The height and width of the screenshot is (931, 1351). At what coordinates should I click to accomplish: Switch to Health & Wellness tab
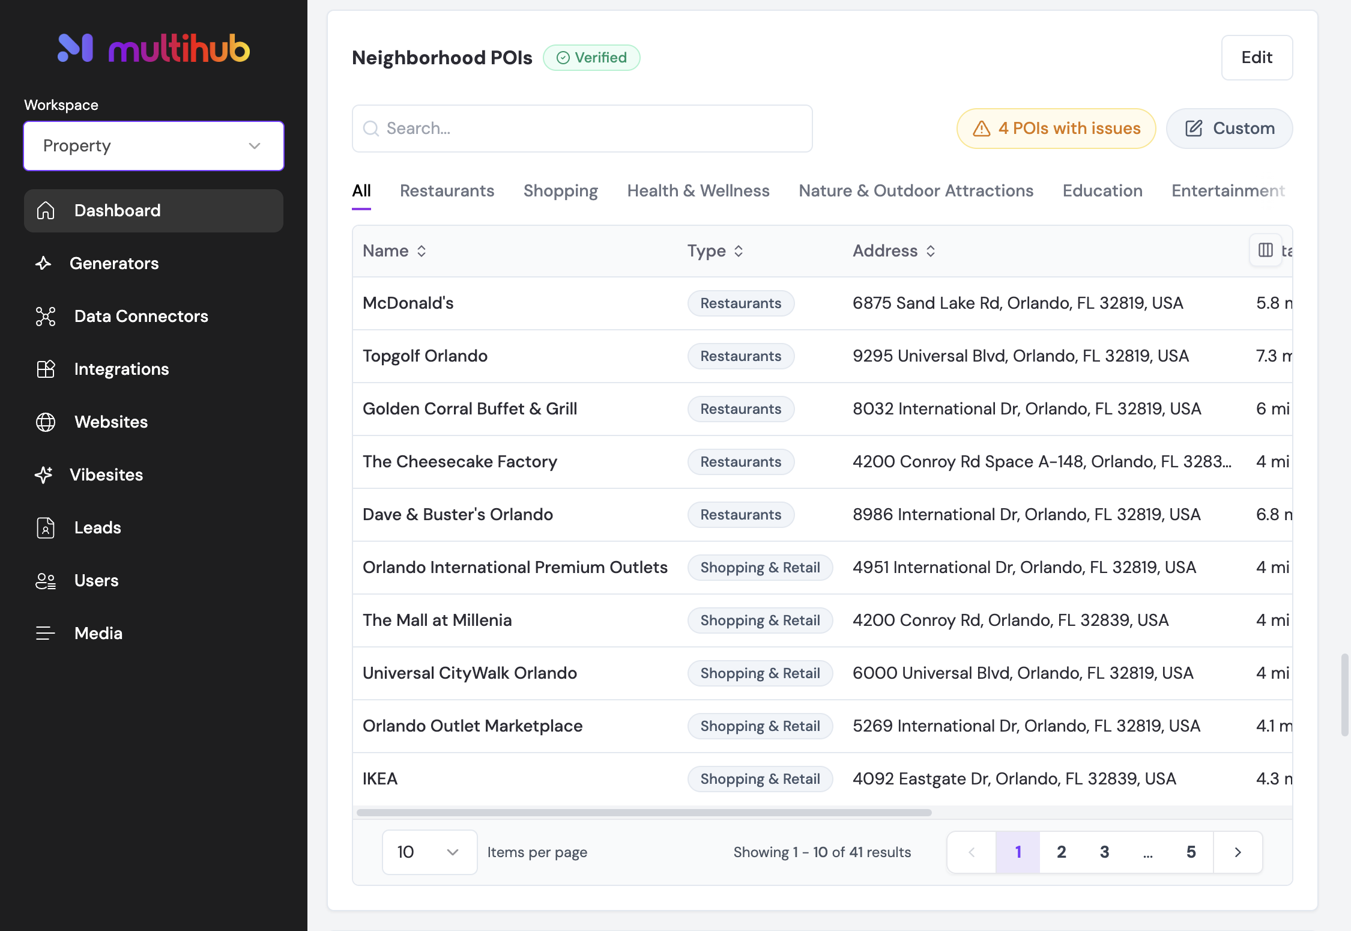(x=698, y=191)
